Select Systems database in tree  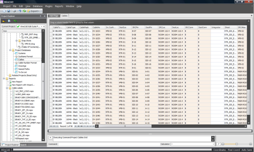[x=22, y=53]
